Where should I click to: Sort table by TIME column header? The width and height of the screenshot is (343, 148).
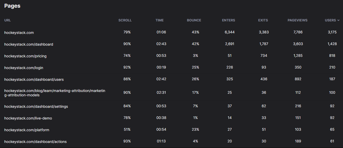point(159,20)
